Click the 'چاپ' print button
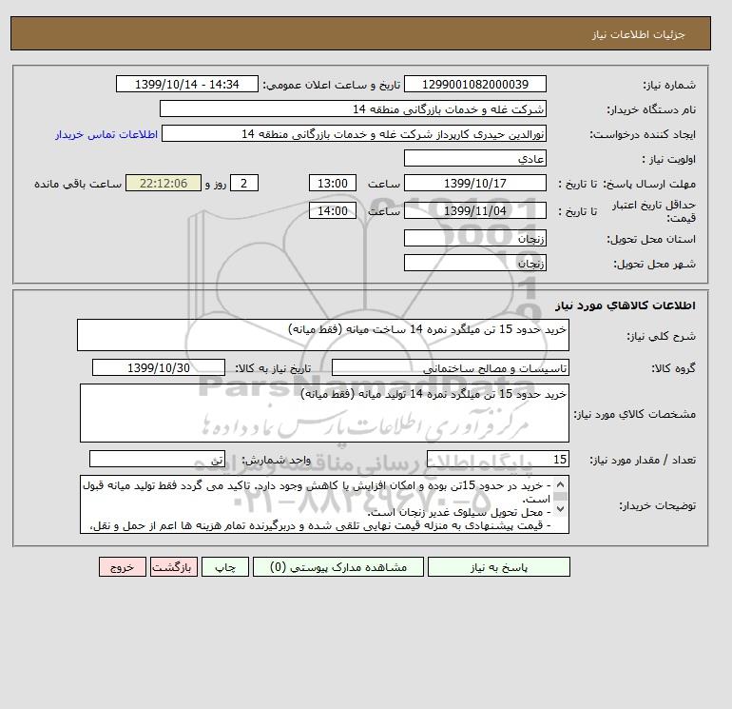Viewport: 732px width, 709px height. click(x=225, y=567)
